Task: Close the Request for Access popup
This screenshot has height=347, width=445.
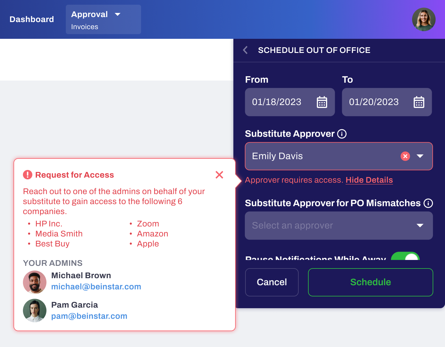Action: [219, 175]
